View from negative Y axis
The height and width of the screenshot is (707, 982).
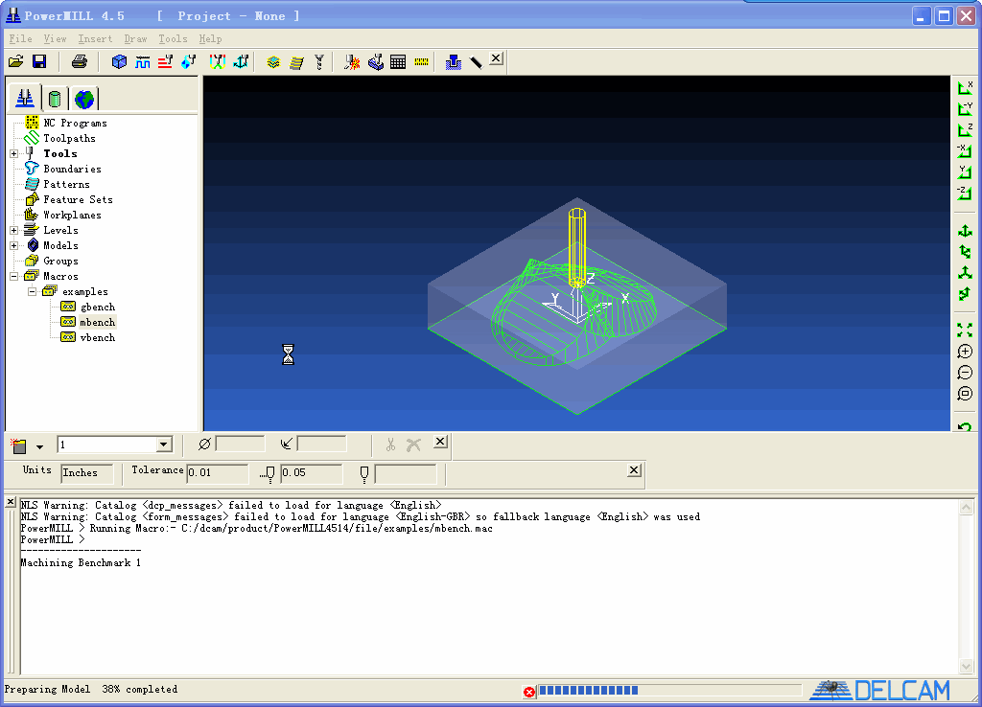[965, 108]
